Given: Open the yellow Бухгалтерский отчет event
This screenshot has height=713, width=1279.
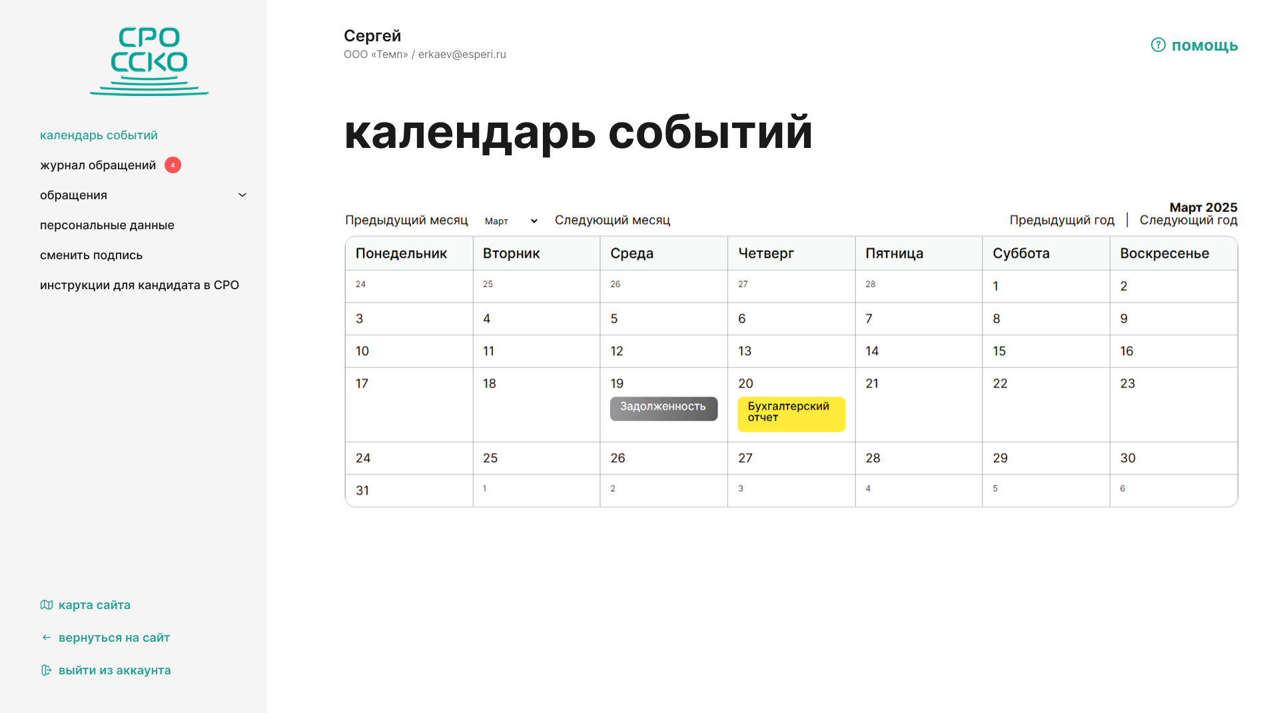Looking at the screenshot, I should (791, 413).
